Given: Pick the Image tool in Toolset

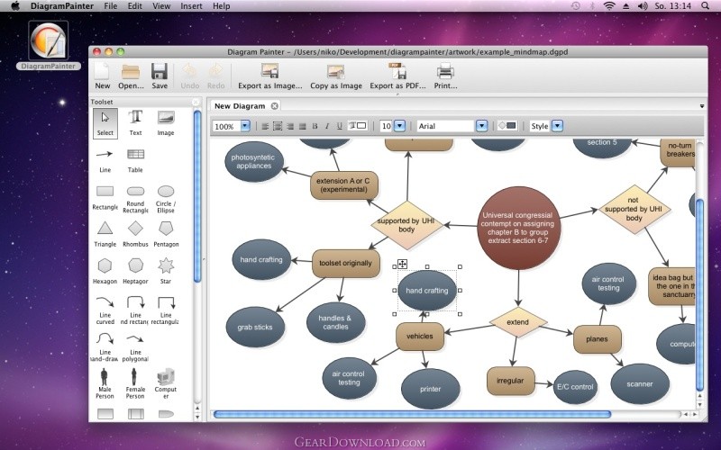Looking at the screenshot, I should (166, 123).
